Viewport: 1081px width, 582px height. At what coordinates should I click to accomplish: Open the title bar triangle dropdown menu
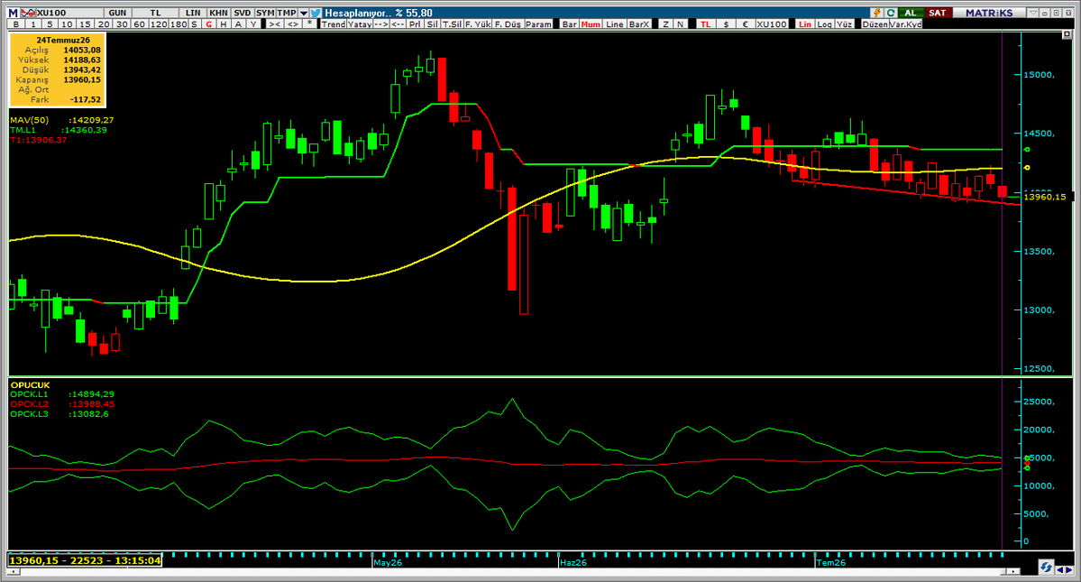click(1033, 13)
